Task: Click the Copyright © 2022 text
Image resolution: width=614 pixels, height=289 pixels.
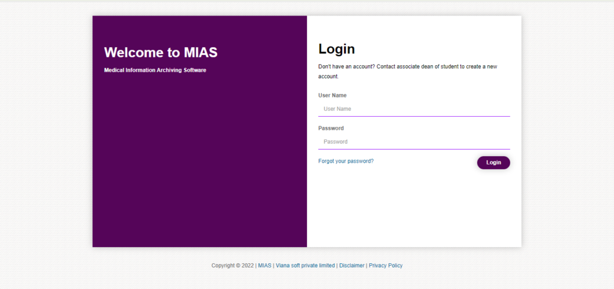Action: [x=233, y=266]
